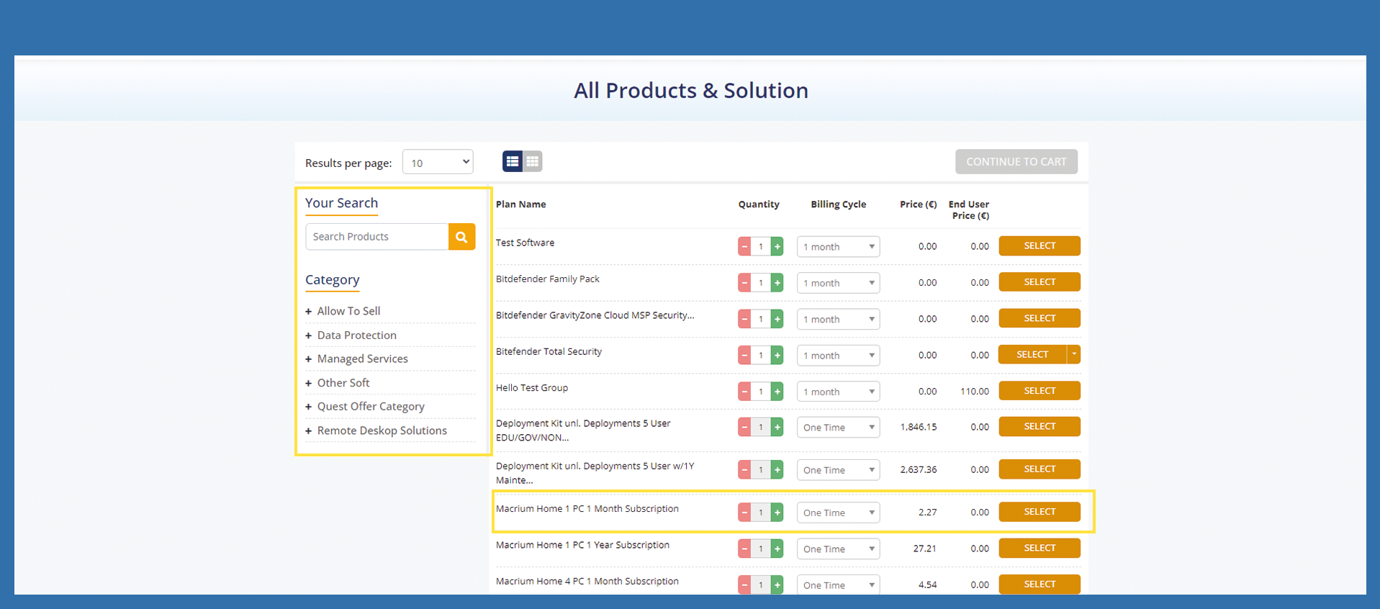Expand the Managed Services category
1380x609 pixels.
coord(362,359)
